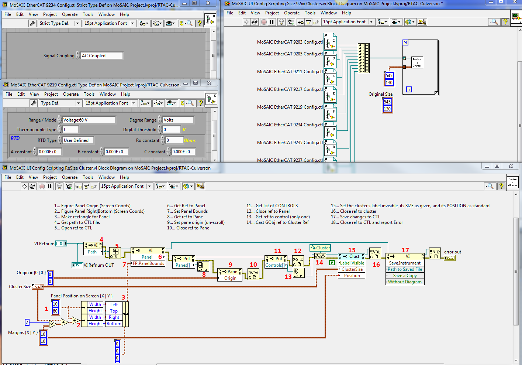The height and width of the screenshot is (365, 522).
Task: Click Signal Coupling increment/decrement stepper
Action: [78, 55]
